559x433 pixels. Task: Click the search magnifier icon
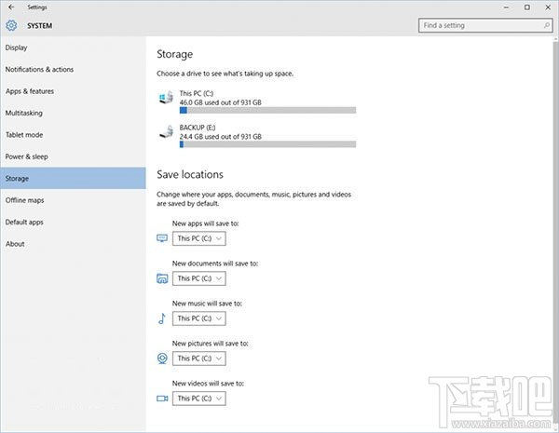(546, 25)
